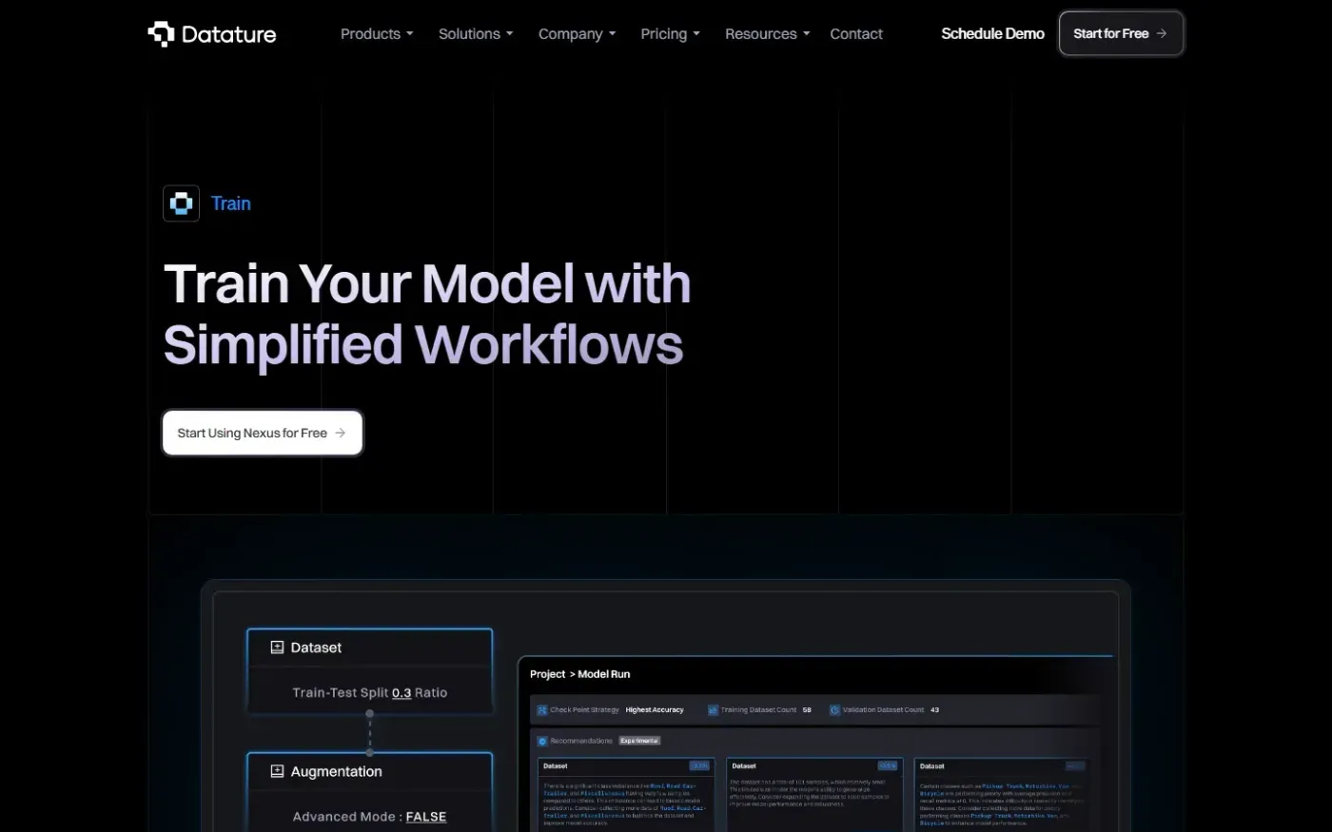Click the Validation Dataset Count icon
Screen dimensions: 1332x832
click(834, 710)
